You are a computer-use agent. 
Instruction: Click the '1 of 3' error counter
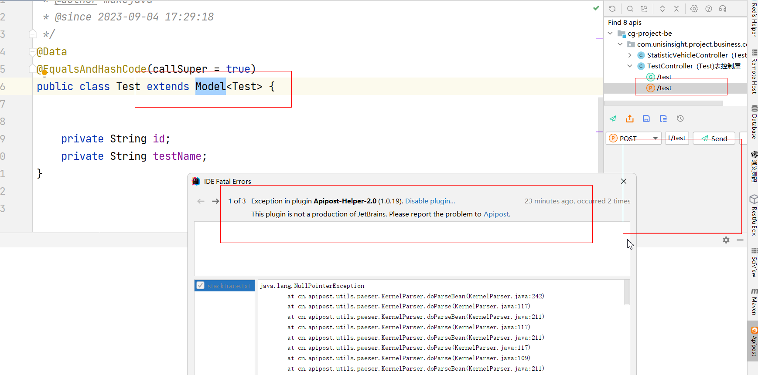tap(237, 201)
